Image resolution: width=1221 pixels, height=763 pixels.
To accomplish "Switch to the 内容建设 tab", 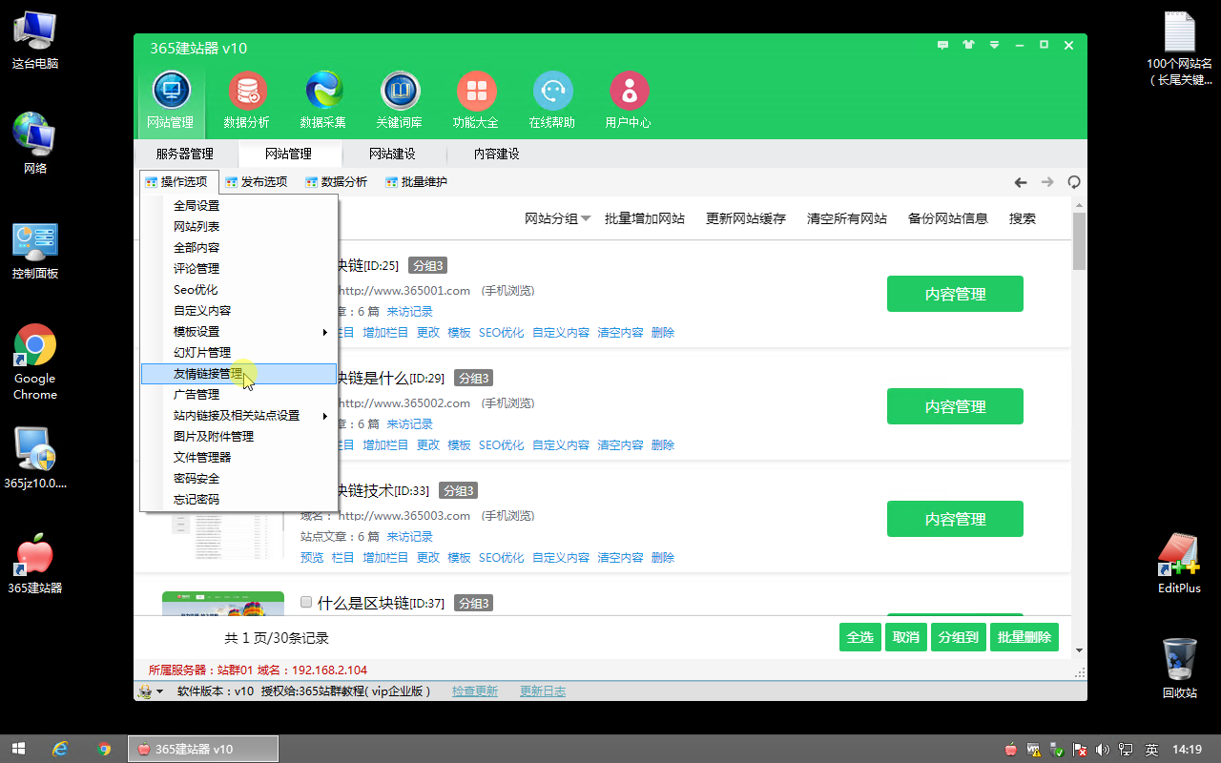I will (x=497, y=154).
